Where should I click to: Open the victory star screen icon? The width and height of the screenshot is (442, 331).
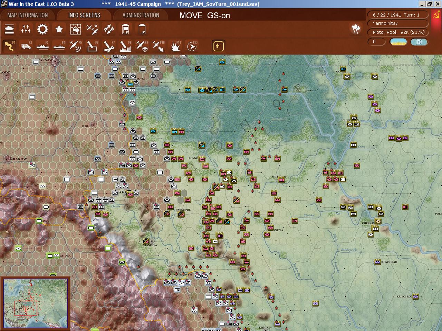click(59, 29)
